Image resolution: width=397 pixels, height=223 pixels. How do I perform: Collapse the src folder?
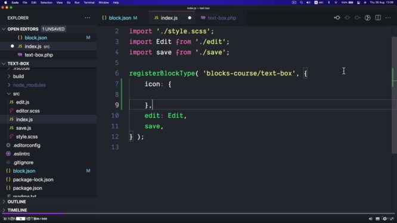9,94
